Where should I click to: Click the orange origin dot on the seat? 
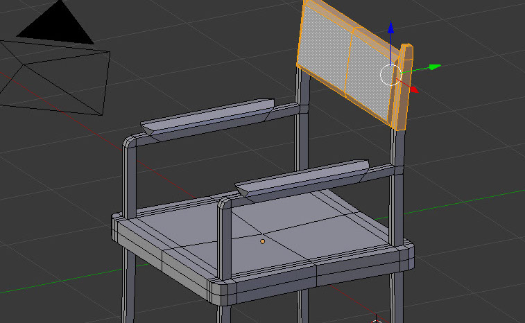click(x=262, y=241)
